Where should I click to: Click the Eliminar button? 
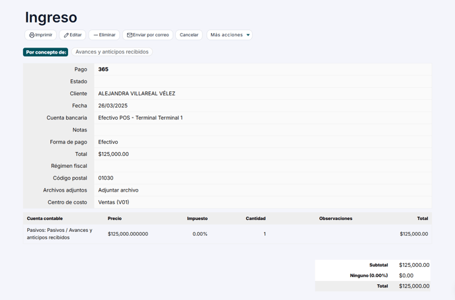104,35
